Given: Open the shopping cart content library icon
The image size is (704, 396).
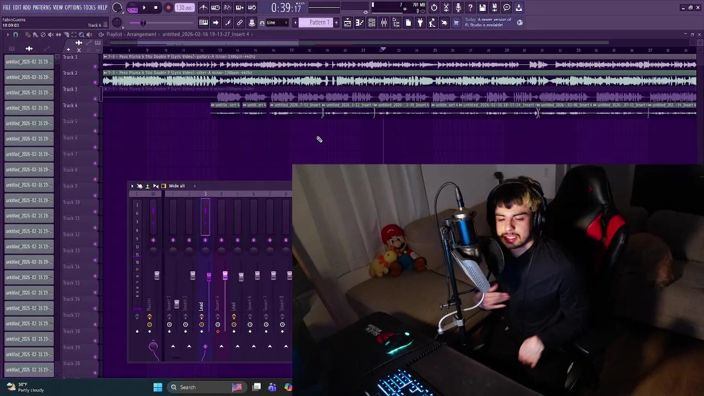Looking at the screenshot, I should tap(457, 23).
